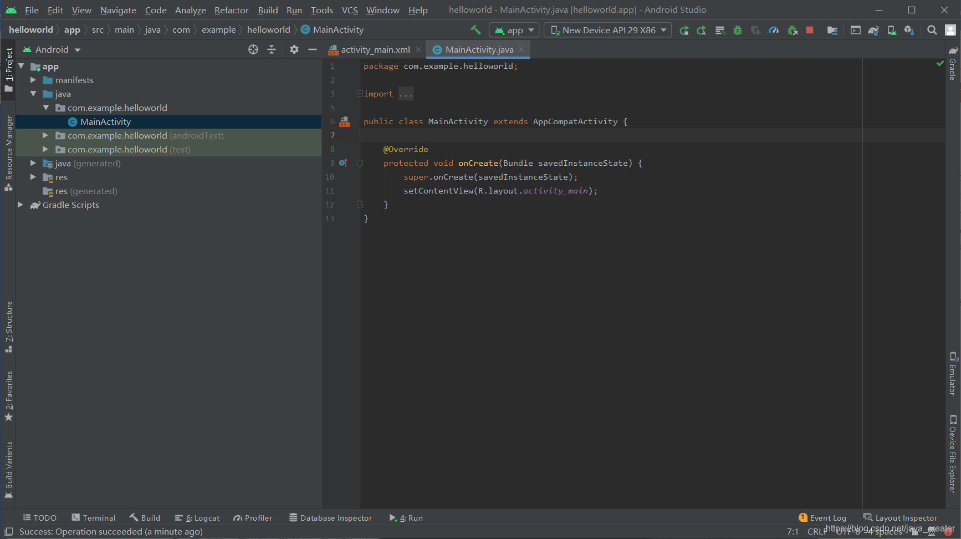Toggle the Resource Manager tool window
The width and height of the screenshot is (961, 539).
8,154
